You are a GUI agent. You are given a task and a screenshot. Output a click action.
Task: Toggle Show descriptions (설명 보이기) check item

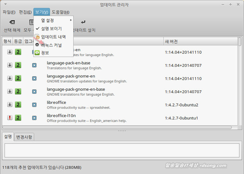(x=51, y=29)
